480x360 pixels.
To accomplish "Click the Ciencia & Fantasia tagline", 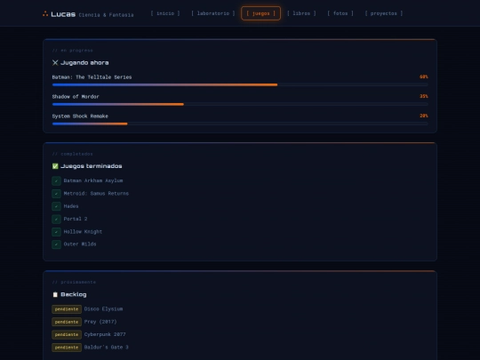I will (x=107, y=15).
